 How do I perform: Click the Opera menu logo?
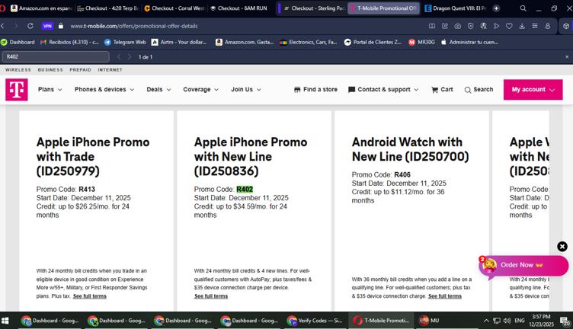pyautogui.click(x=2, y=8)
